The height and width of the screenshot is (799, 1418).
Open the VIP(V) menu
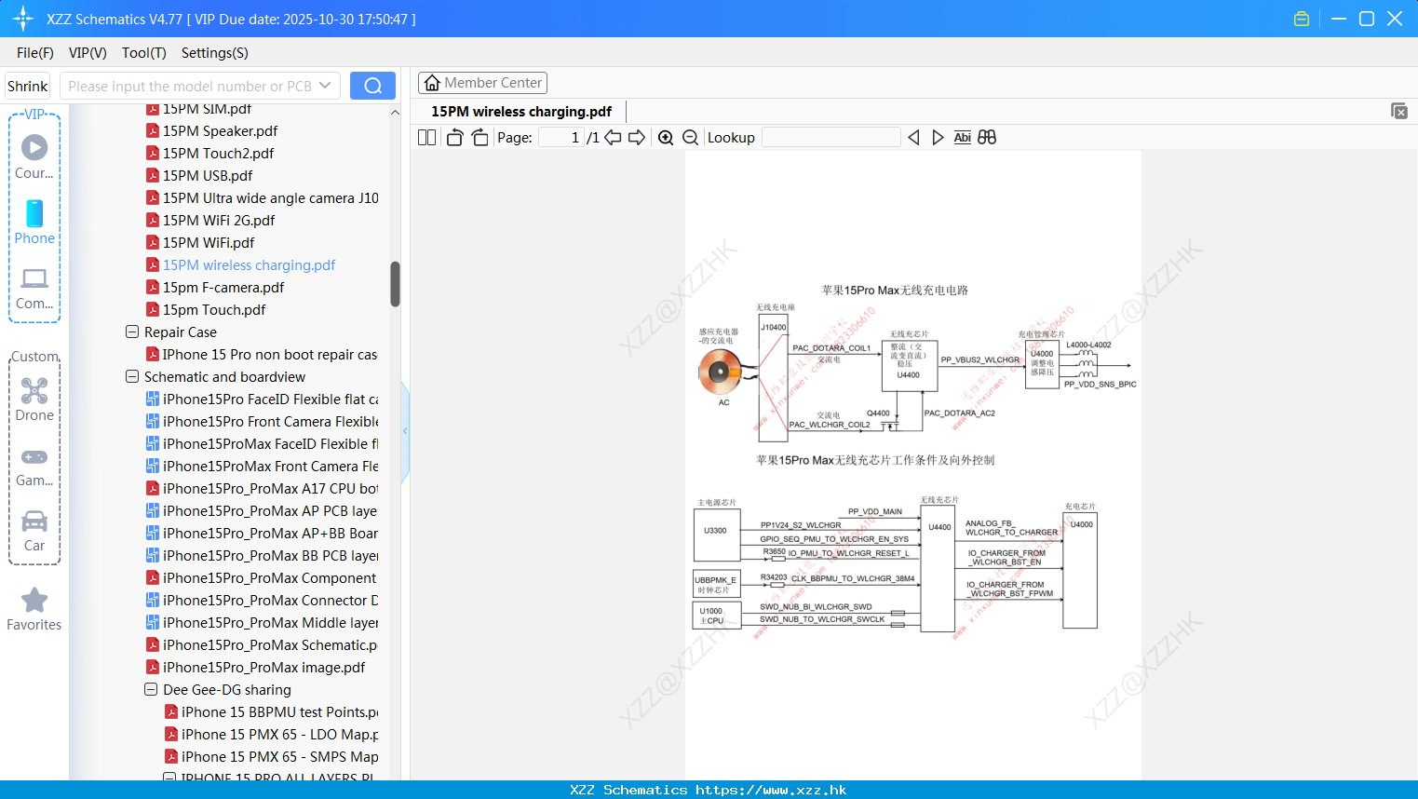[x=88, y=53]
